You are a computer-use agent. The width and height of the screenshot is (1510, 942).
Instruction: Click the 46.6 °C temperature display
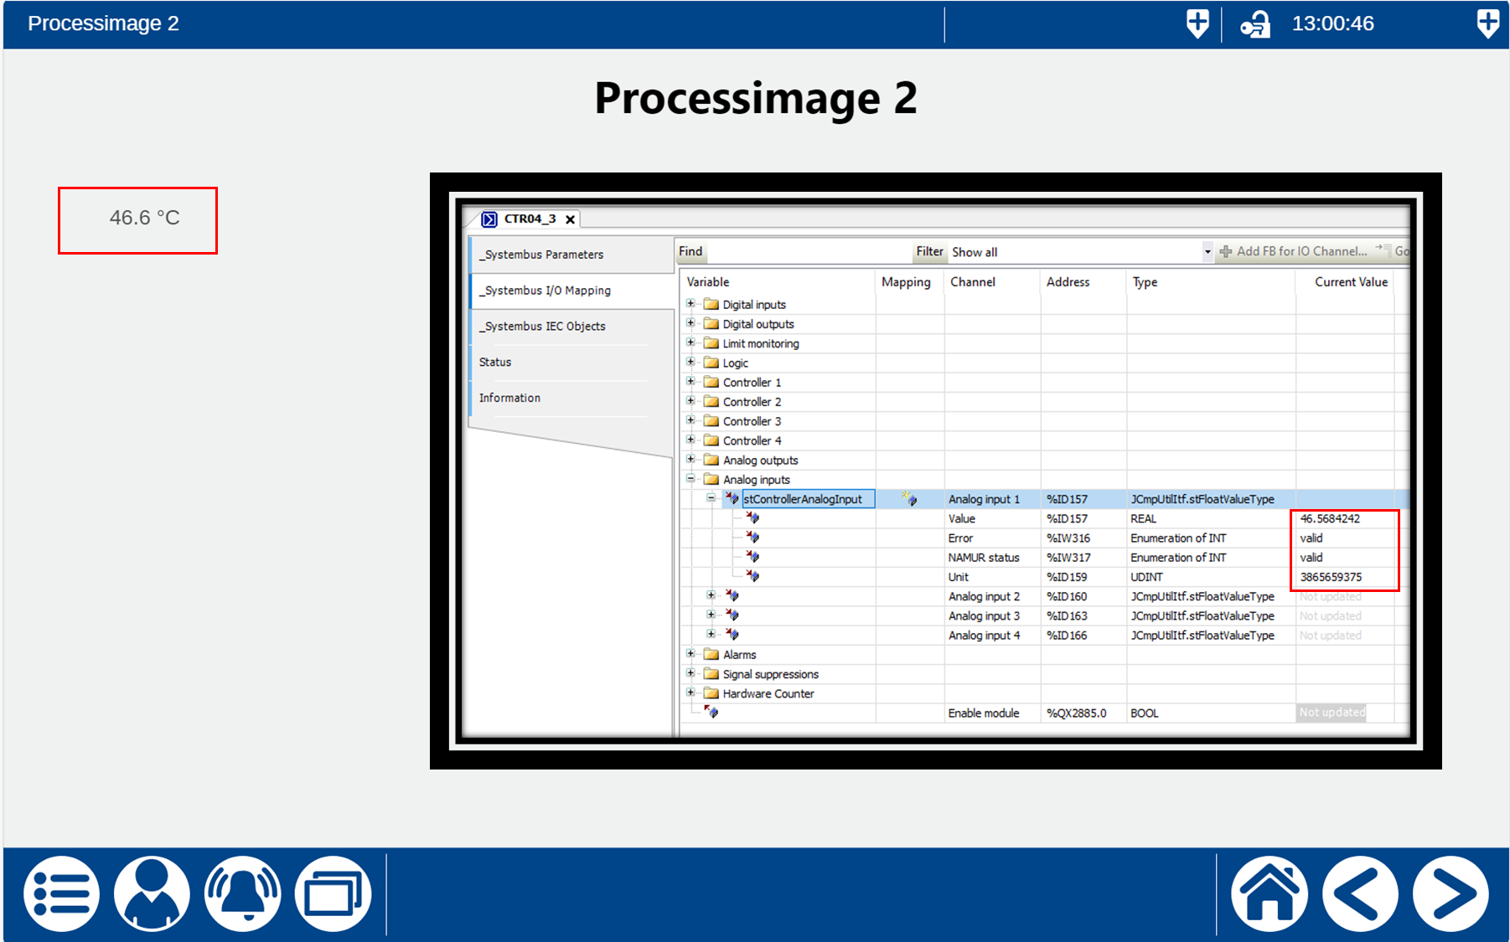coord(137,219)
